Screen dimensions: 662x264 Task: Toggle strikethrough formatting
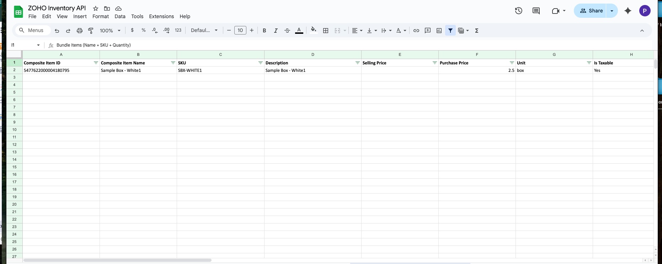[x=287, y=31]
